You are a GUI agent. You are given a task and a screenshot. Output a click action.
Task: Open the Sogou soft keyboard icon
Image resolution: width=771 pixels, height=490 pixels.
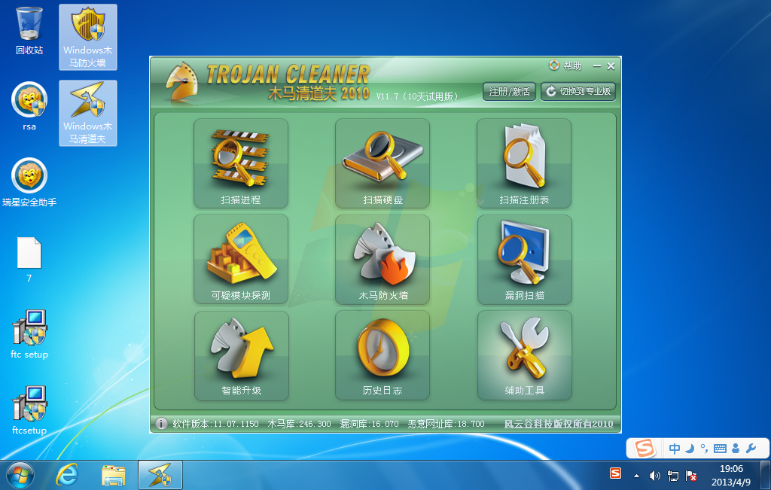pos(720,448)
